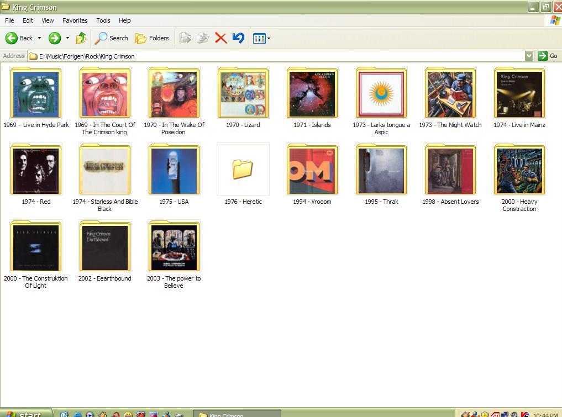Click the '1974 - Red' label text
Viewport: 562px width, 417px height.
pos(36,202)
